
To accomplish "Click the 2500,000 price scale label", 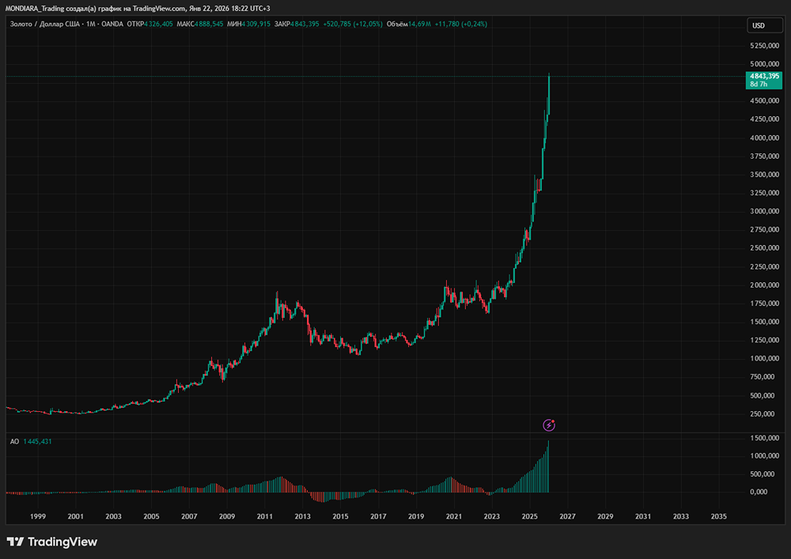I will click(x=764, y=248).
